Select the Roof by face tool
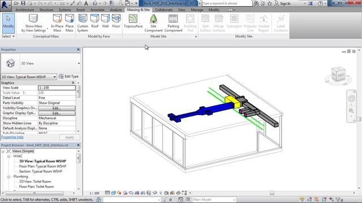Viewport: 362px width, 203px height. coord(94,21)
